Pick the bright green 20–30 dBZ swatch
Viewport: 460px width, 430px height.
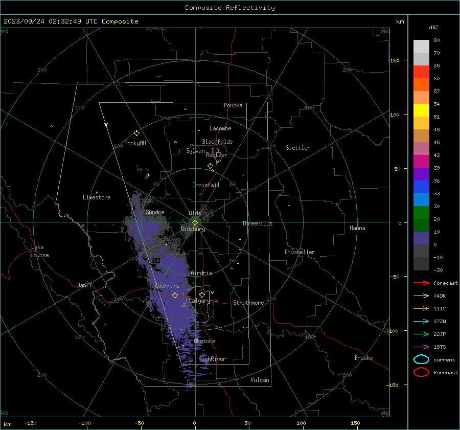tap(421, 213)
